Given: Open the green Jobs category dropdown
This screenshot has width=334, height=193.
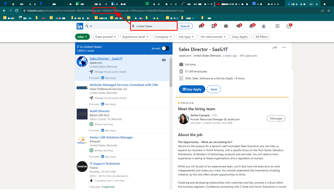Looking at the screenshot, I should [82, 37].
